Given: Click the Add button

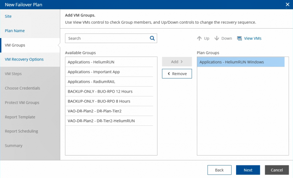Looking at the screenshot, I should click(177, 62).
